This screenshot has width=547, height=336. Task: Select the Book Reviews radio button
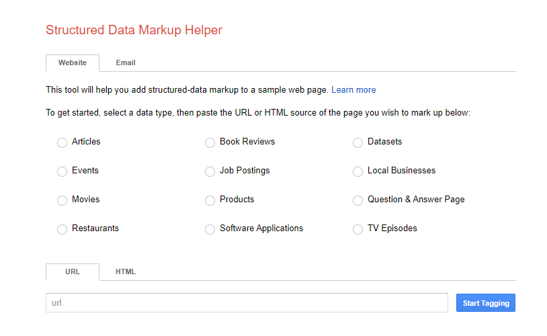point(210,142)
